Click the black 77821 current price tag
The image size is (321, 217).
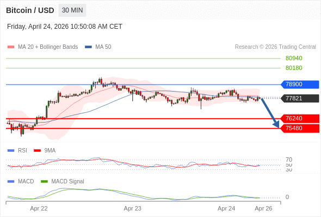(300, 98)
